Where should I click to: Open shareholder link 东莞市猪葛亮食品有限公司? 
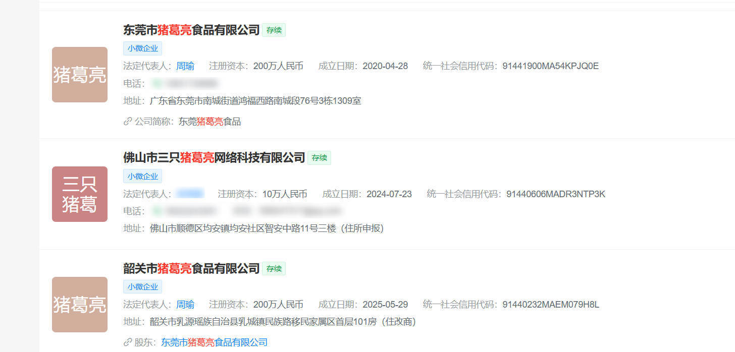point(214,342)
